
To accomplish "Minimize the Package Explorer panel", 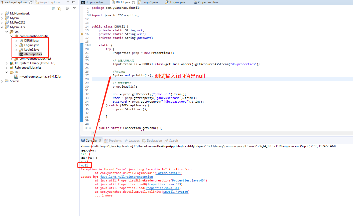I will pos(68,2).
